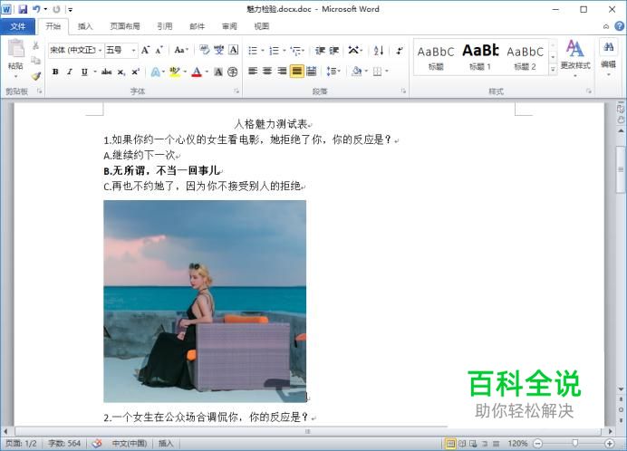Click the 120% zoom level button
Viewport: 627px width, 451px height.
click(517, 444)
